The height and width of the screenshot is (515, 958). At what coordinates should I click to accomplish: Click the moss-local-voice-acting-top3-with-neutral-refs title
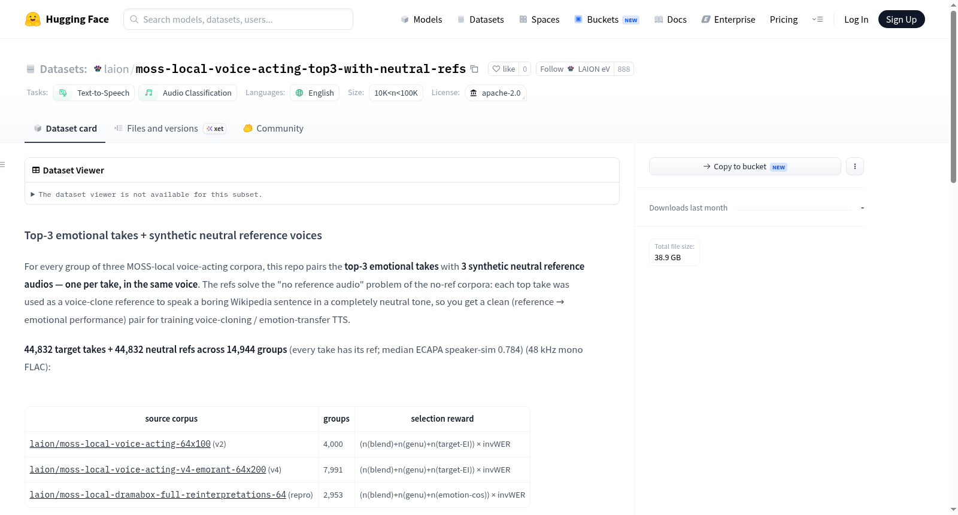click(301, 69)
